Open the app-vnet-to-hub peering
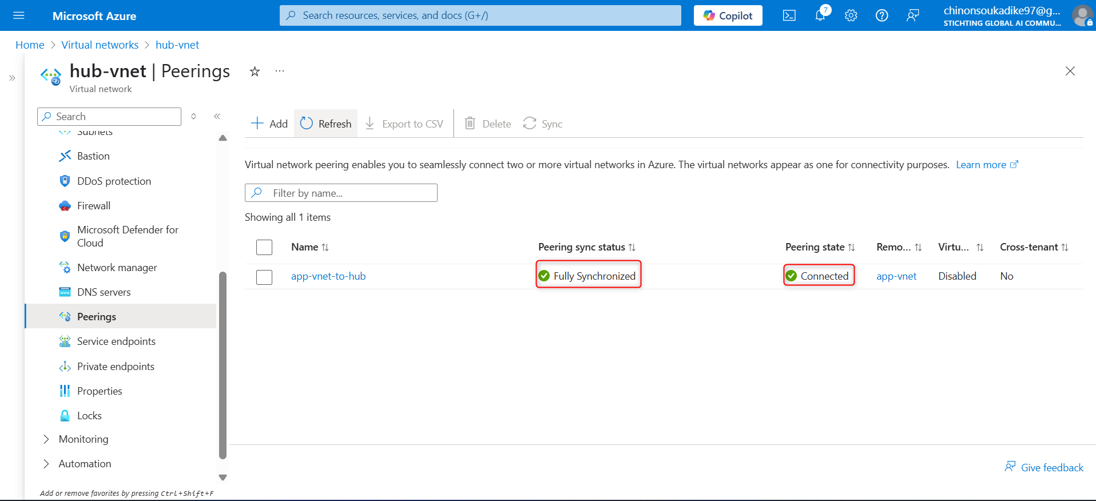1096x501 pixels. pyautogui.click(x=328, y=276)
